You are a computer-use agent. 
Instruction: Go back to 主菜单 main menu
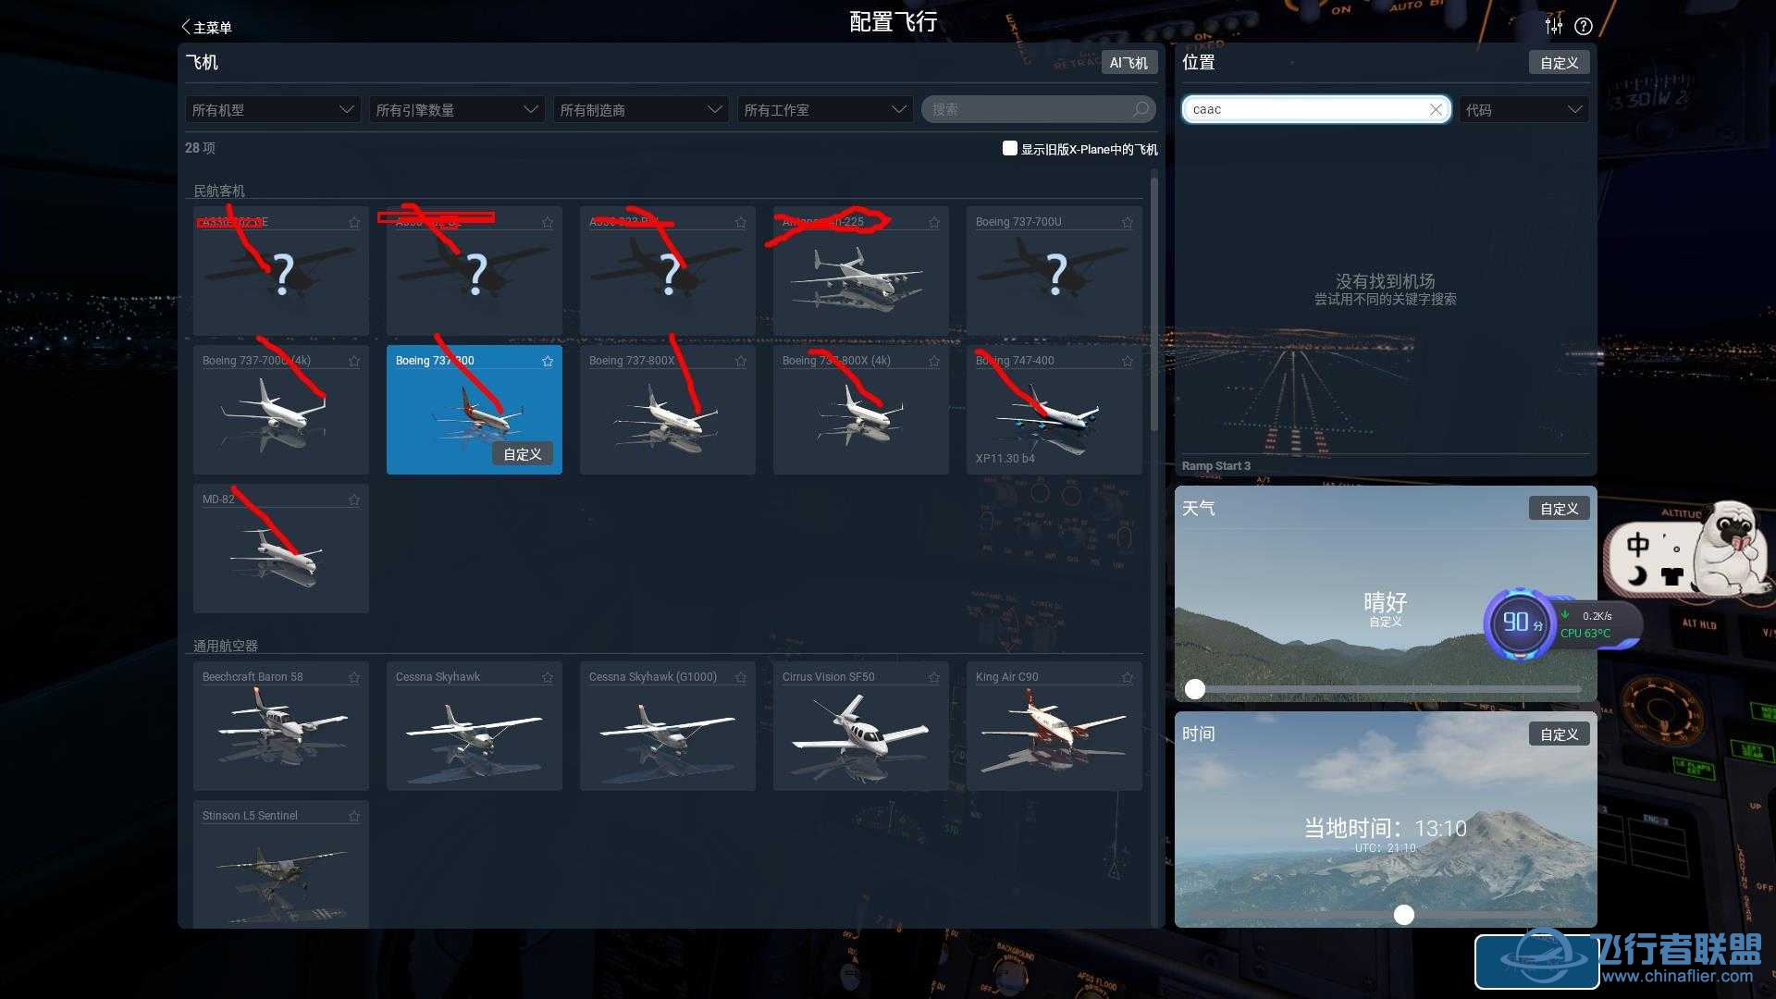(x=206, y=28)
